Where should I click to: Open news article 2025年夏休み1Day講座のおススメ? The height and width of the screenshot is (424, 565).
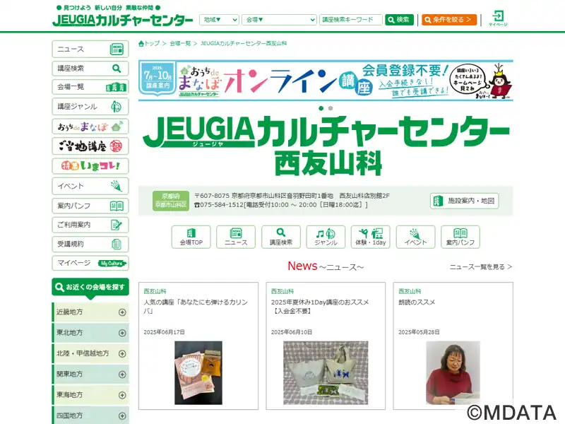[320, 307]
